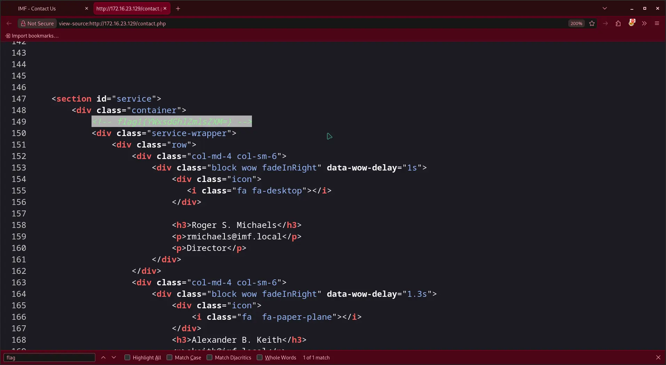Open the extensions puzzle icon

pyautogui.click(x=618, y=23)
